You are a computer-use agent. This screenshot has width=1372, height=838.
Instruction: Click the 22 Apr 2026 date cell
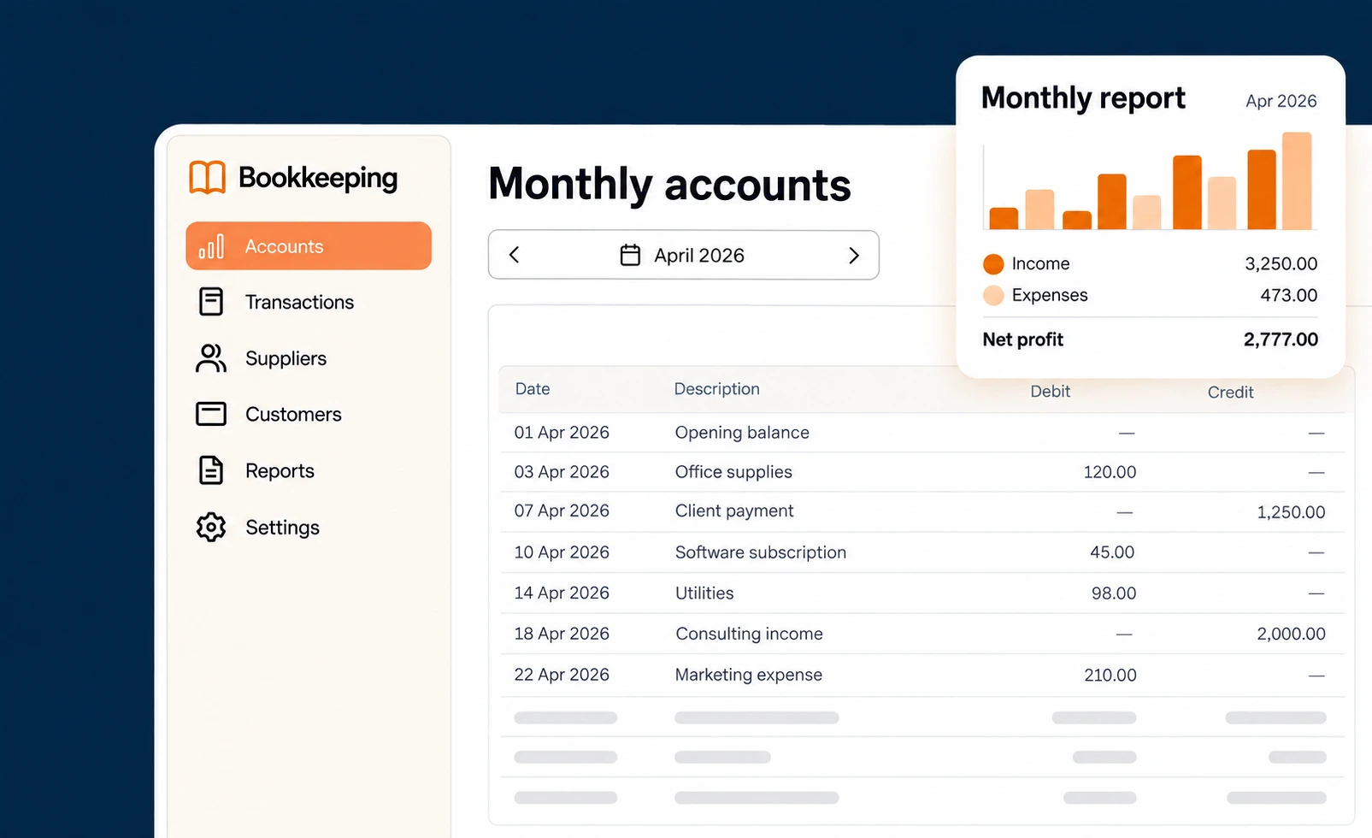pos(562,675)
